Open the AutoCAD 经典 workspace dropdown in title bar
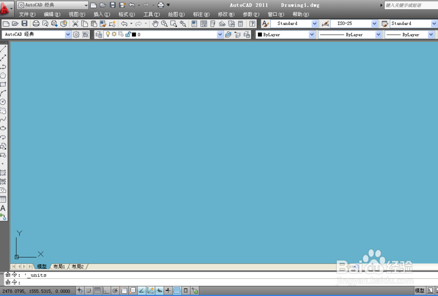Screen dimensions: 438x296 coord(53,5)
